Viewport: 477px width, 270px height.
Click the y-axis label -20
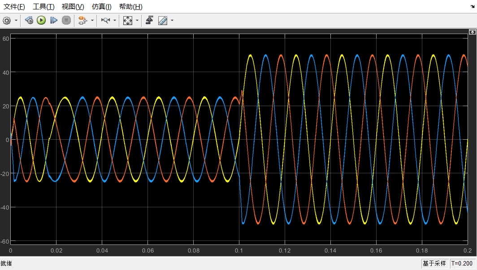(x=4, y=174)
